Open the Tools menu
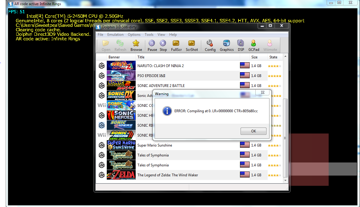This screenshot has height=207, width=360. [149, 35]
